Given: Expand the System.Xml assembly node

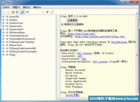Looking at the screenshot, I should tap(3, 26).
